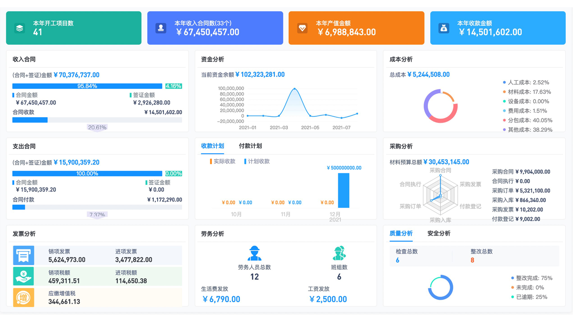This screenshot has width=573, height=322.
Task: Click the blue invoice icon beside 销项发票
Action: coord(23,256)
